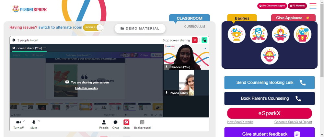Select Shaheen (You) video tile
Screen dimensions: 324x137
coord(186,57)
